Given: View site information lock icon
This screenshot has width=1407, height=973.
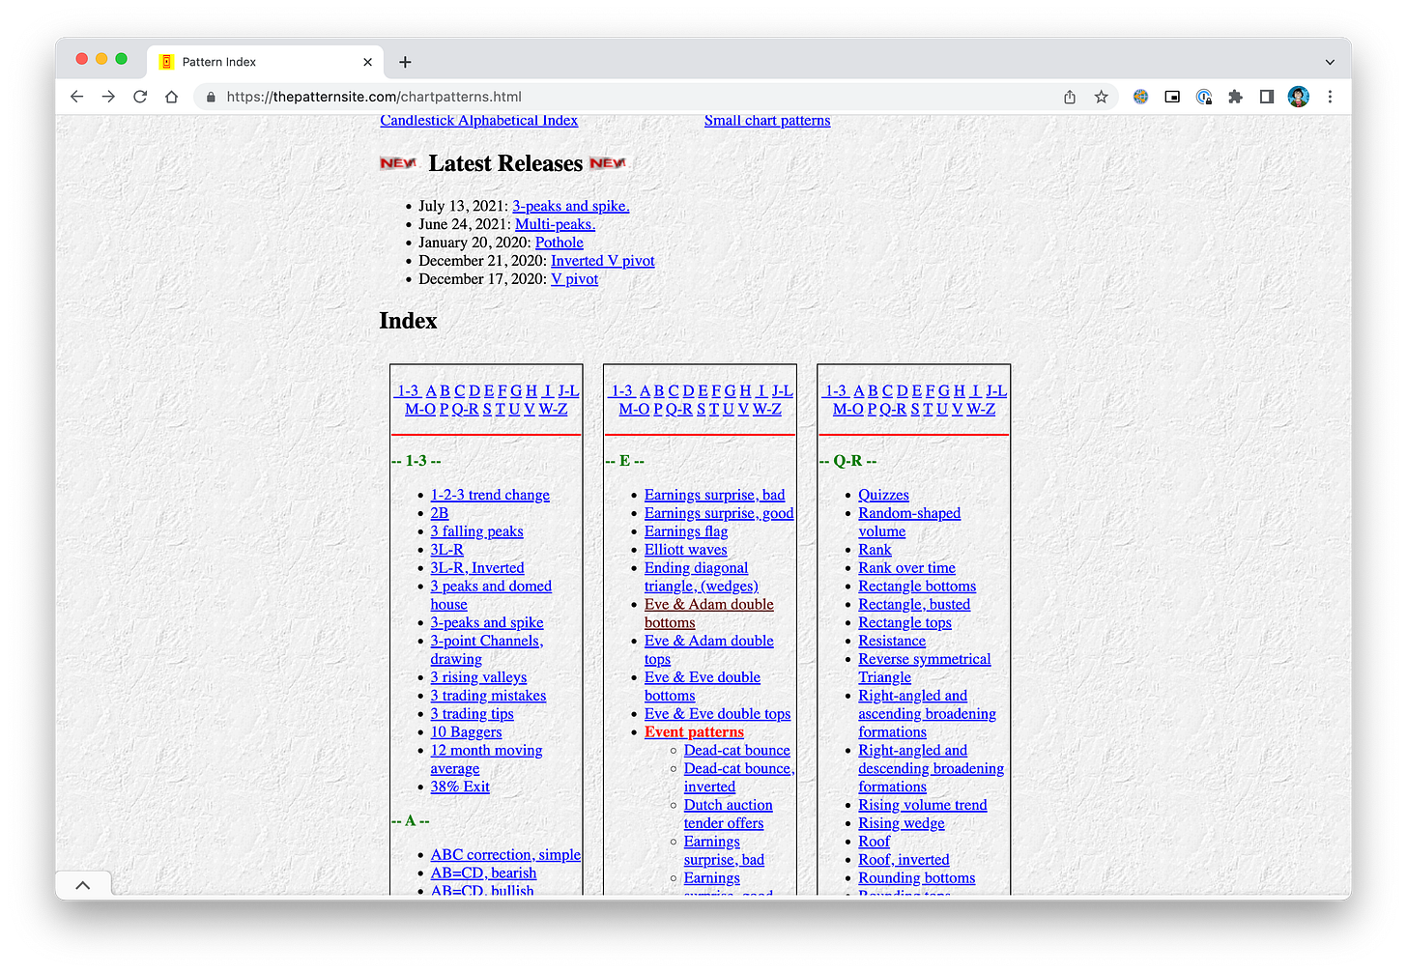Looking at the screenshot, I should point(211,97).
